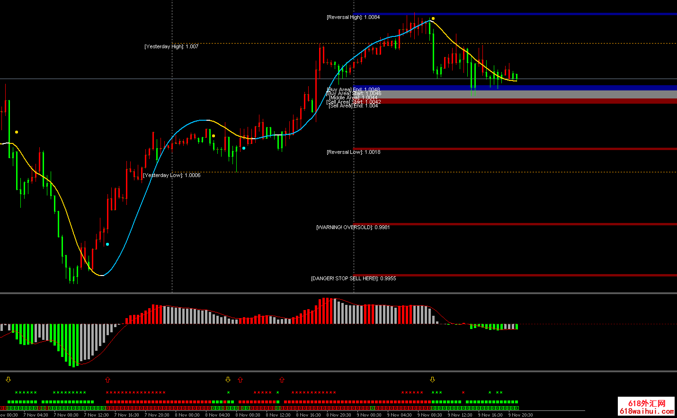The height and width of the screenshot is (418, 677).
Task: Select the yellow dot beside the first candles
Action: point(17,132)
